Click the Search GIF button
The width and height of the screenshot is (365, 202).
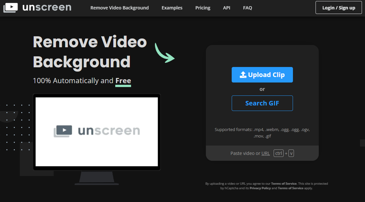(262, 103)
